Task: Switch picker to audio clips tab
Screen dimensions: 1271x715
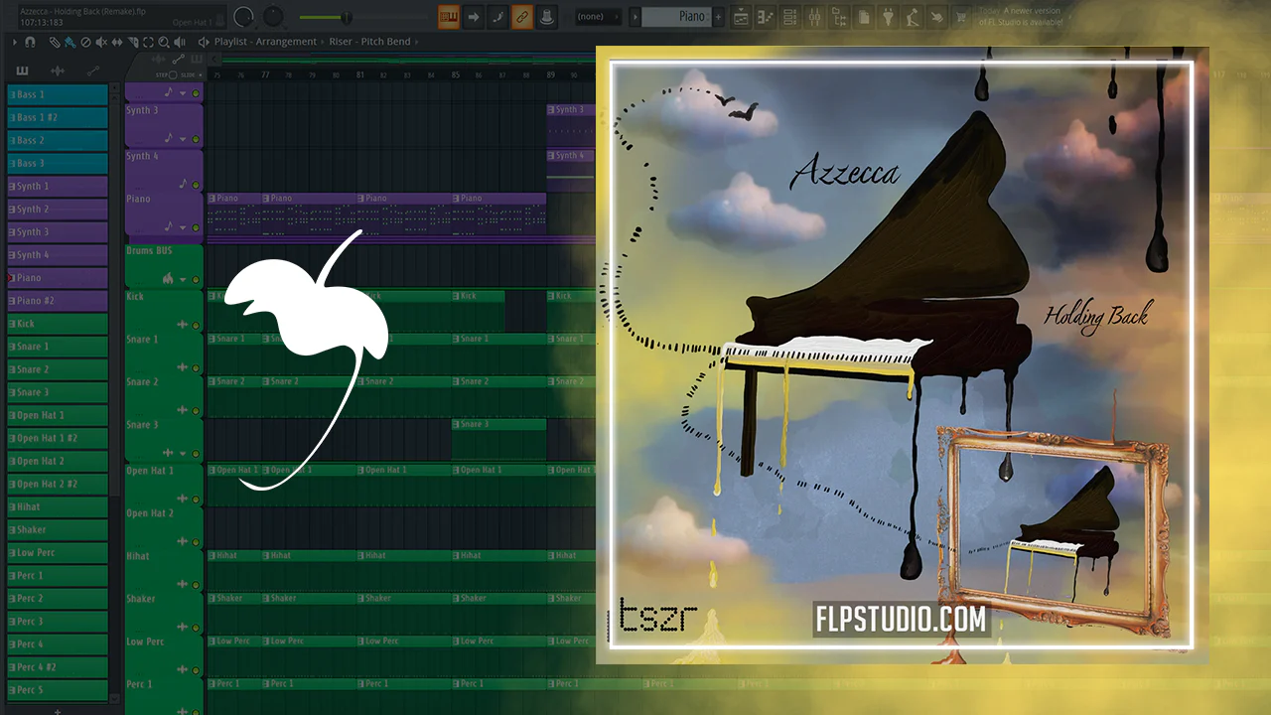Action: coord(58,71)
